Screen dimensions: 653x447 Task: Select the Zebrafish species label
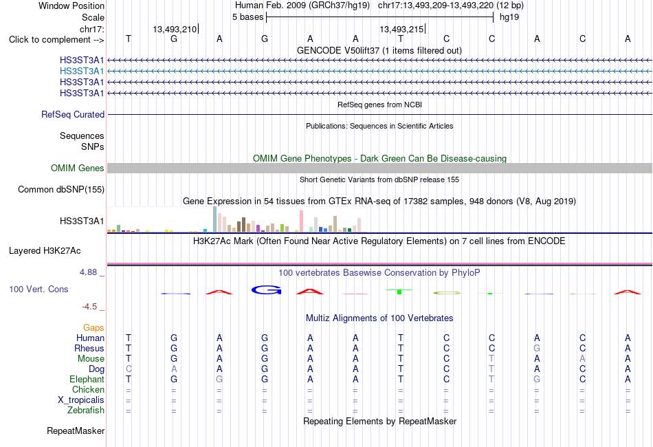86,411
